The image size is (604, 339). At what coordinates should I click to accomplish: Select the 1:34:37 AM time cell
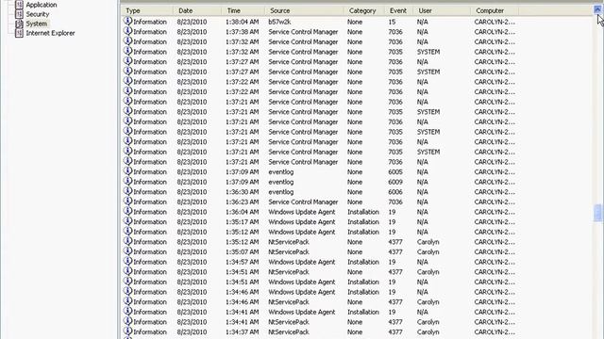tap(242, 331)
